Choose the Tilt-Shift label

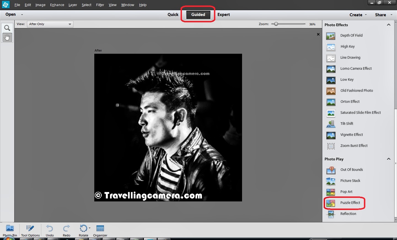347,124
